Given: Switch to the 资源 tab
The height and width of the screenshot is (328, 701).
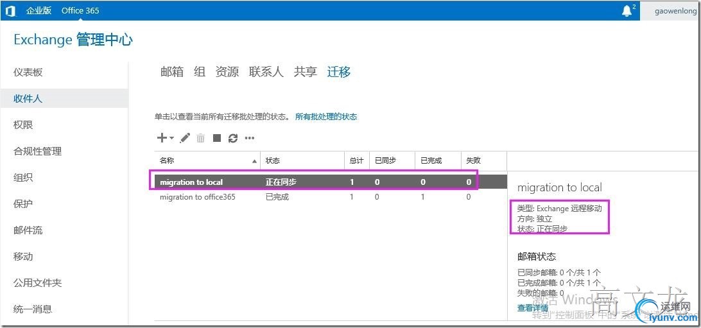Looking at the screenshot, I should (x=227, y=72).
